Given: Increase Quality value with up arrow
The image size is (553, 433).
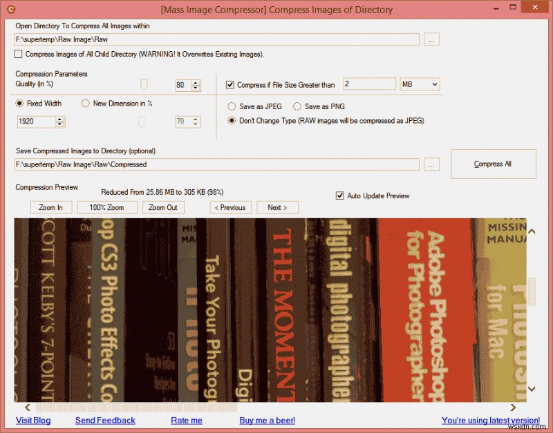Looking at the screenshot, I should click(196, 82).
